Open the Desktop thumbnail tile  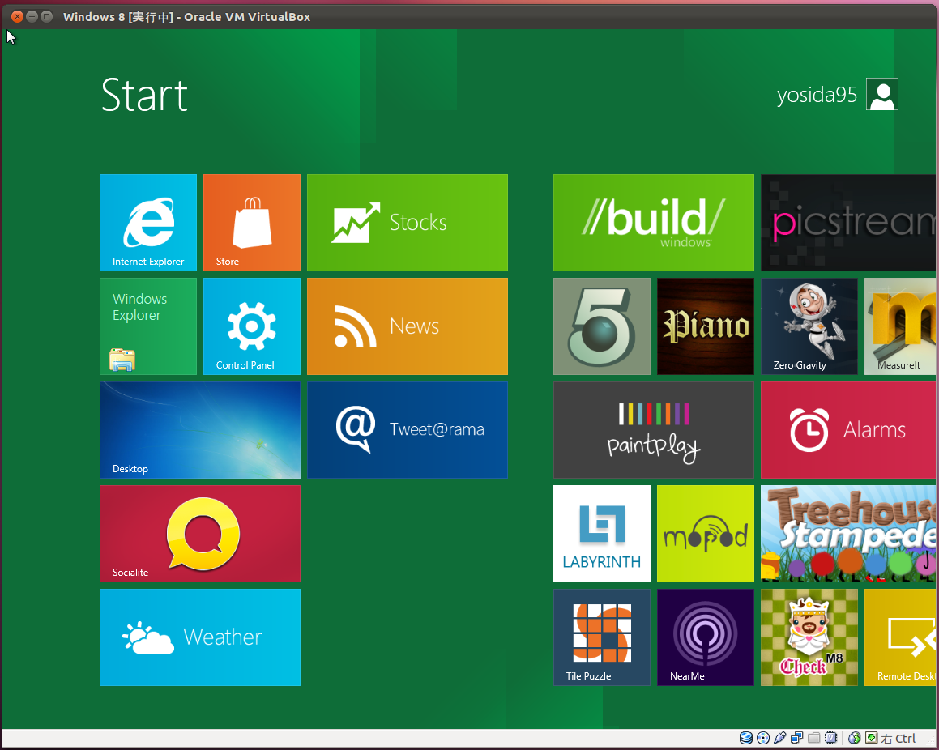click(x=200, y=430)
